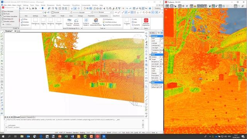Click the cut scissors toolbar icon
The image size is (247, 139).
pyautogui.click(x=104, y=8)
